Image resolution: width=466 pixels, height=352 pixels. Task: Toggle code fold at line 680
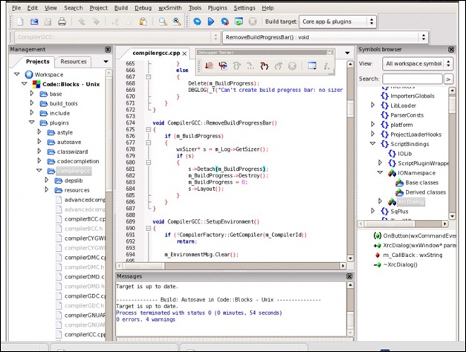coord(149,163)
